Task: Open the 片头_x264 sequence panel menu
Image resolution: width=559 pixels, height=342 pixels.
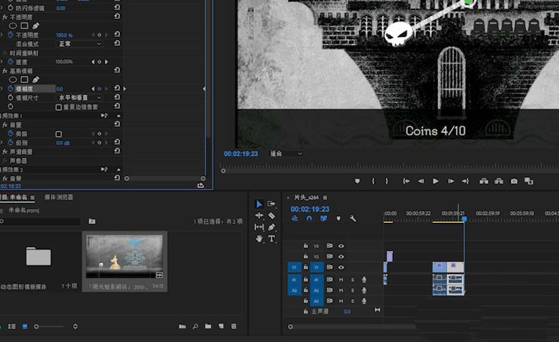Action: pos(325,197)
